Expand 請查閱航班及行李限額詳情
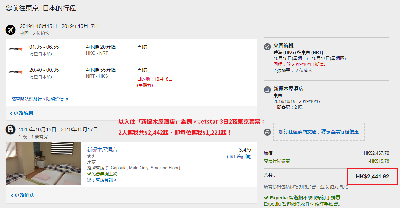Image resolution: width=400 pixels, height=208 pixels. [x=40, y=99]
